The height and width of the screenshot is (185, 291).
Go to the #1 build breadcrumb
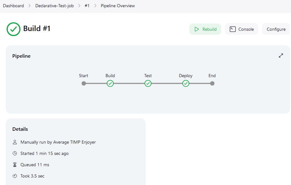coord(87,6)
